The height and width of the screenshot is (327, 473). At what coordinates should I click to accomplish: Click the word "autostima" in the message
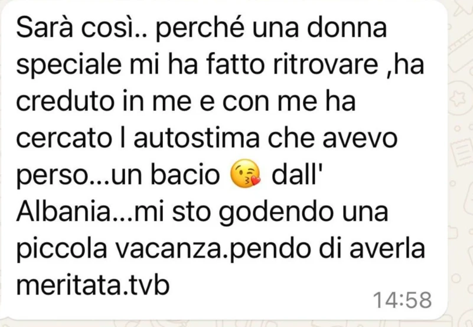pos(197,138)
